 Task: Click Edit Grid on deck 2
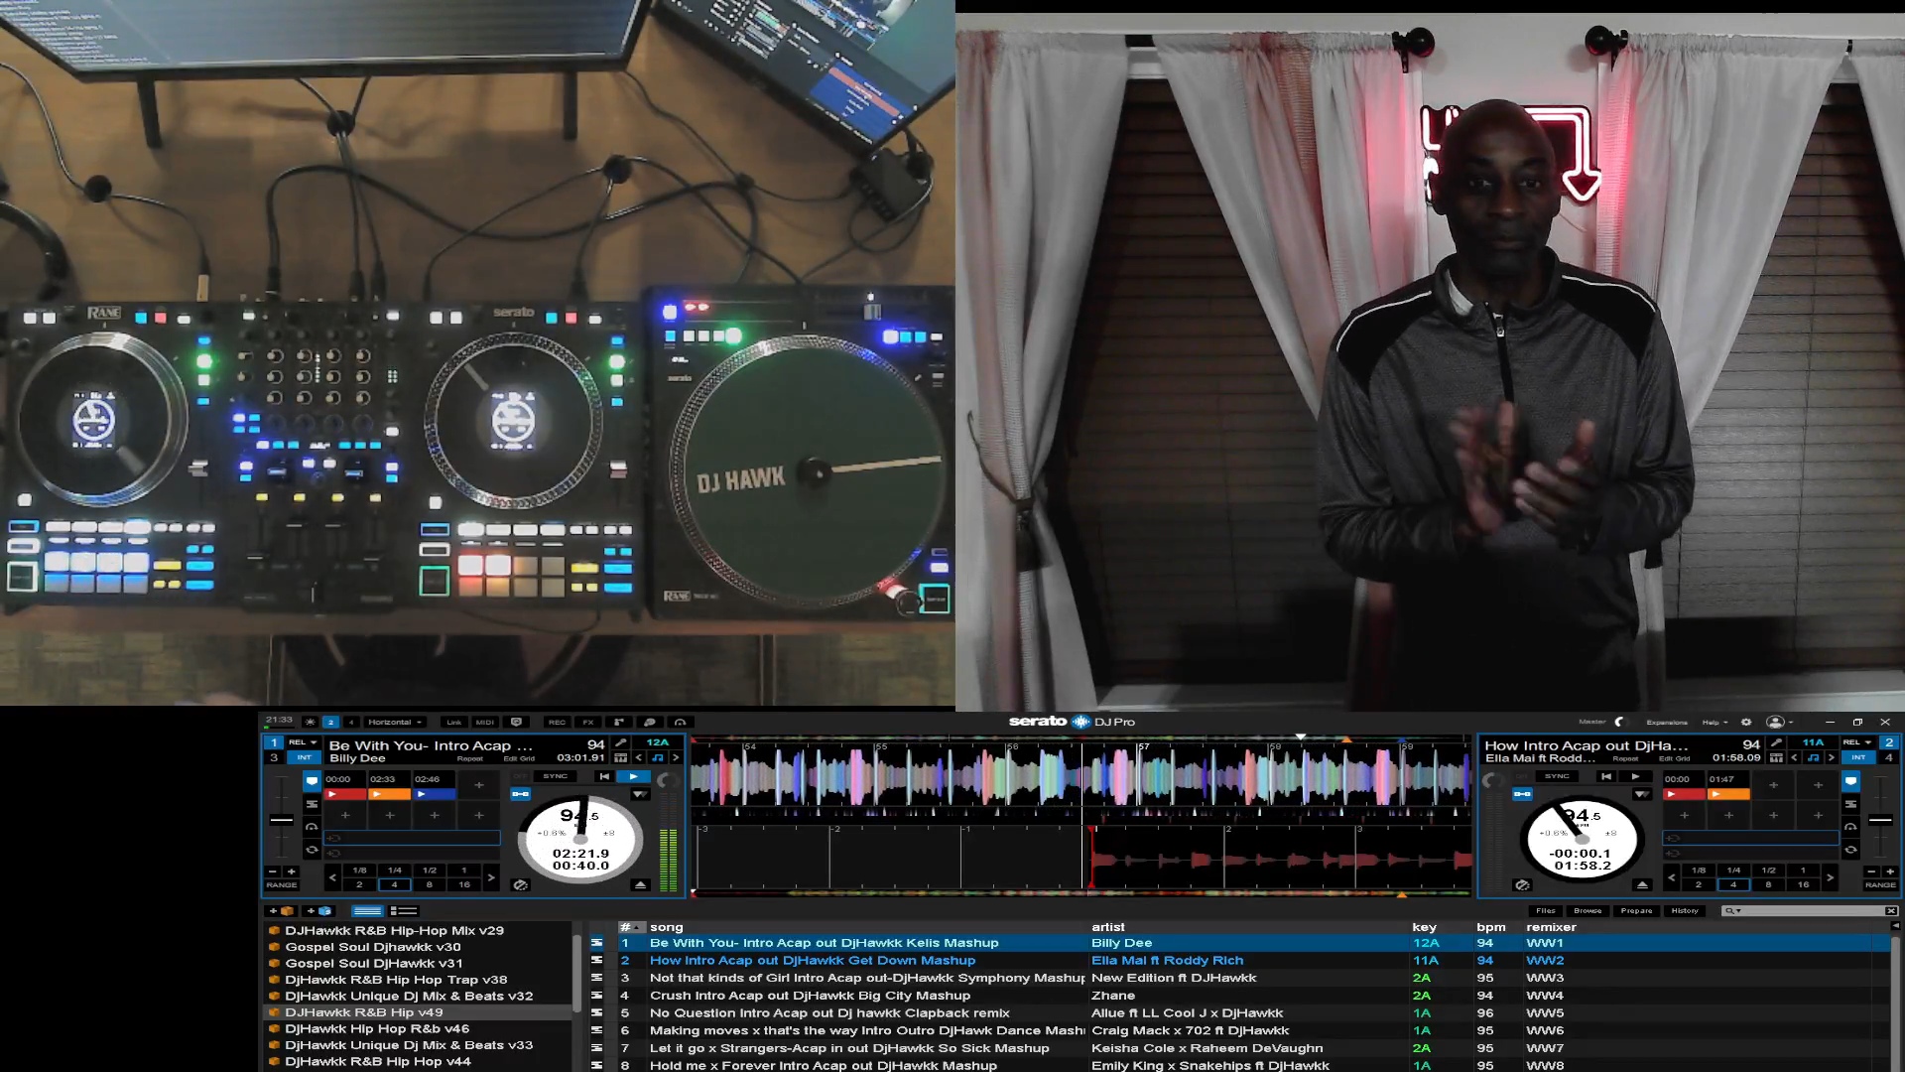coord(1674,759)
